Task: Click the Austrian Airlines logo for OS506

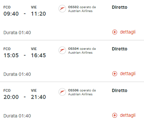Action: pyautogui.click(x=62, y=92)
